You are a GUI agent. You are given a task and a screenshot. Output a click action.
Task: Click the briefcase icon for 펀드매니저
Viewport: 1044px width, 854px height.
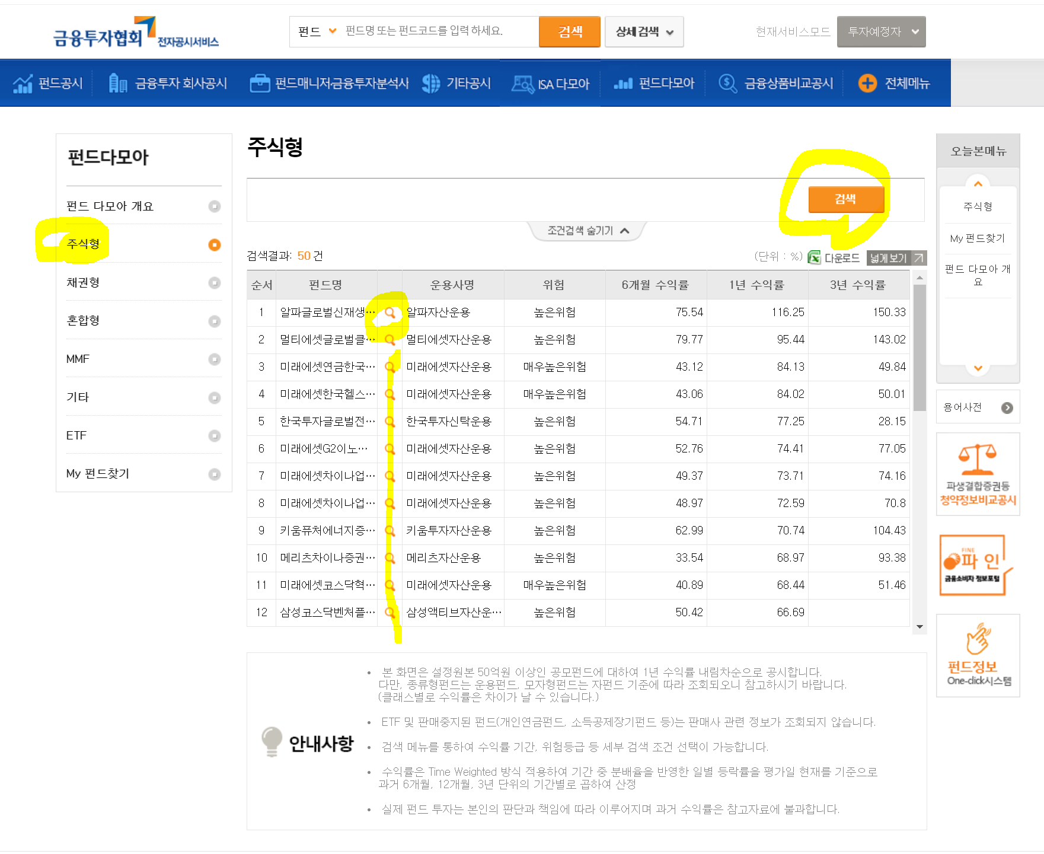[260, 84]
